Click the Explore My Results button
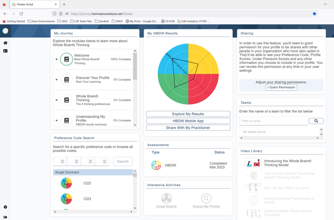The image size is (334, 220). point(188,114)
